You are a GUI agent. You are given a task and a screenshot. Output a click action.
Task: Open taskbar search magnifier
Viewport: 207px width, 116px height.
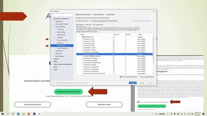pos(8,114)
